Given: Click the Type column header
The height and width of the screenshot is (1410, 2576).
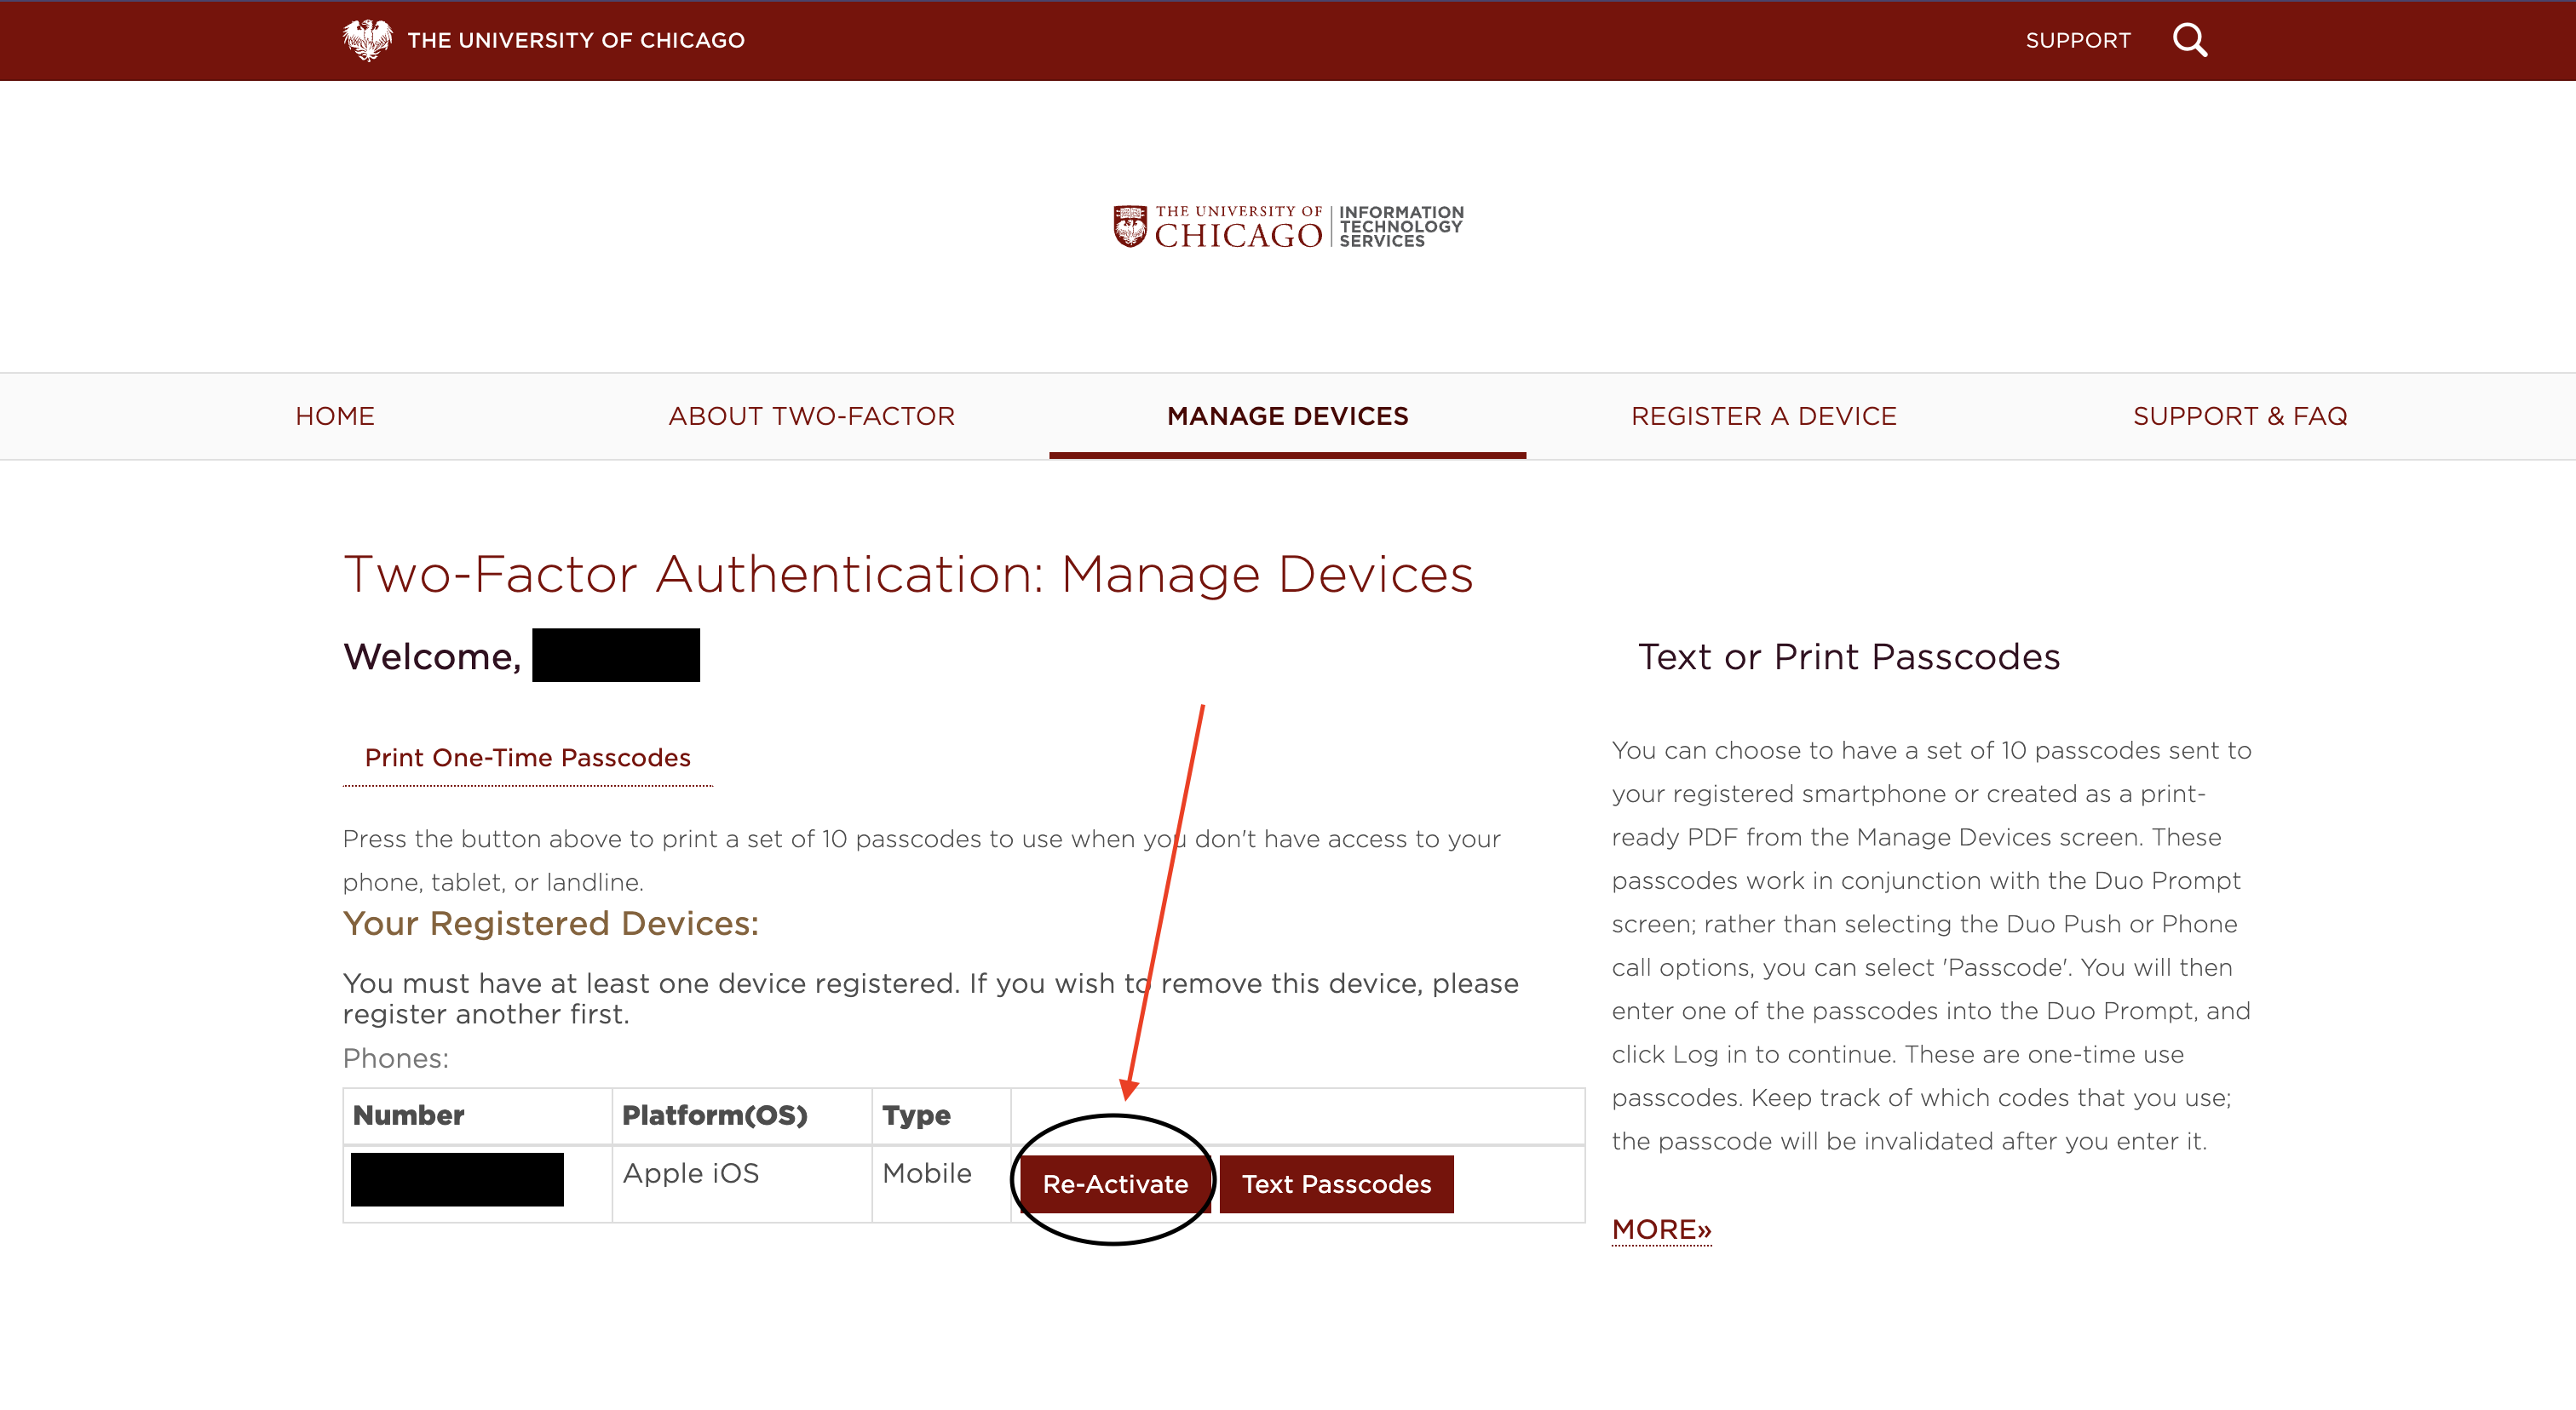Looking at the screenshot, I should tap(916, 1116).
